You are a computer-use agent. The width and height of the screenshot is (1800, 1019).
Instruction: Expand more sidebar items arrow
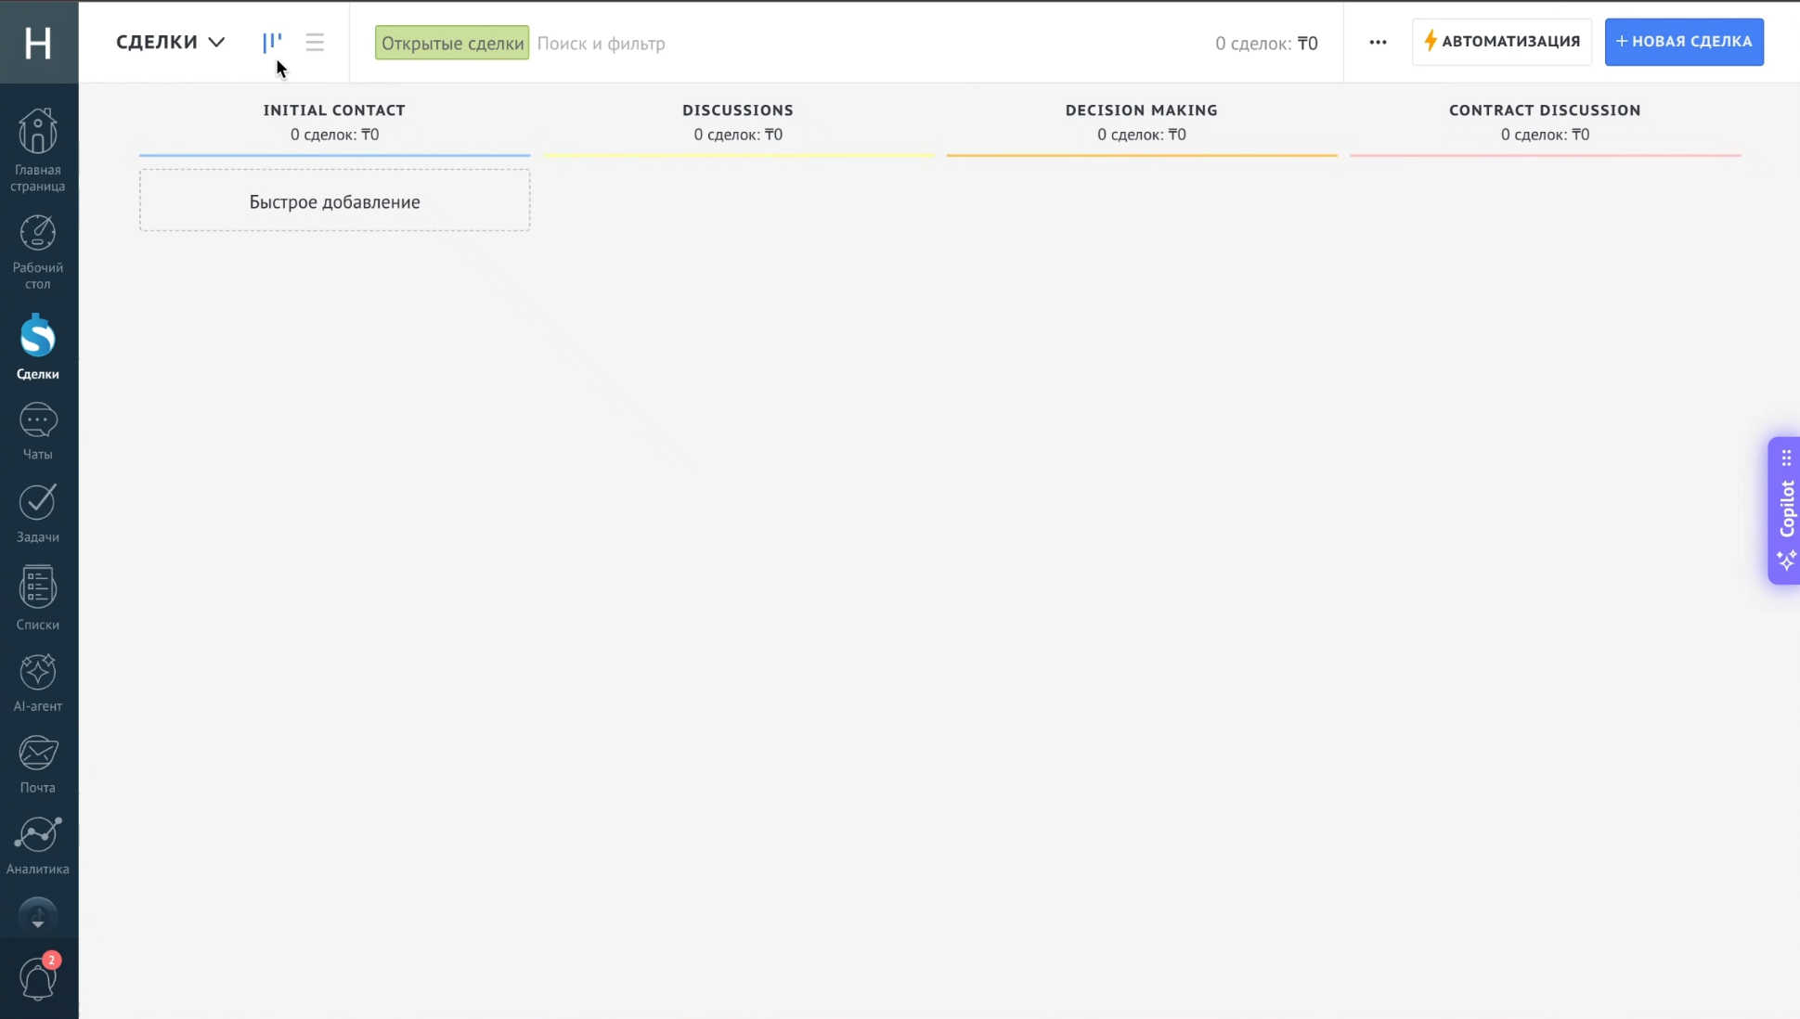[x=38, y=917]
